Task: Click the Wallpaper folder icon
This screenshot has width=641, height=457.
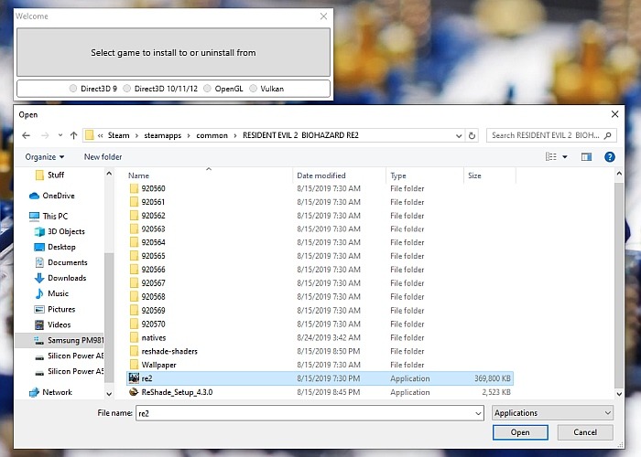Action: 134,365
